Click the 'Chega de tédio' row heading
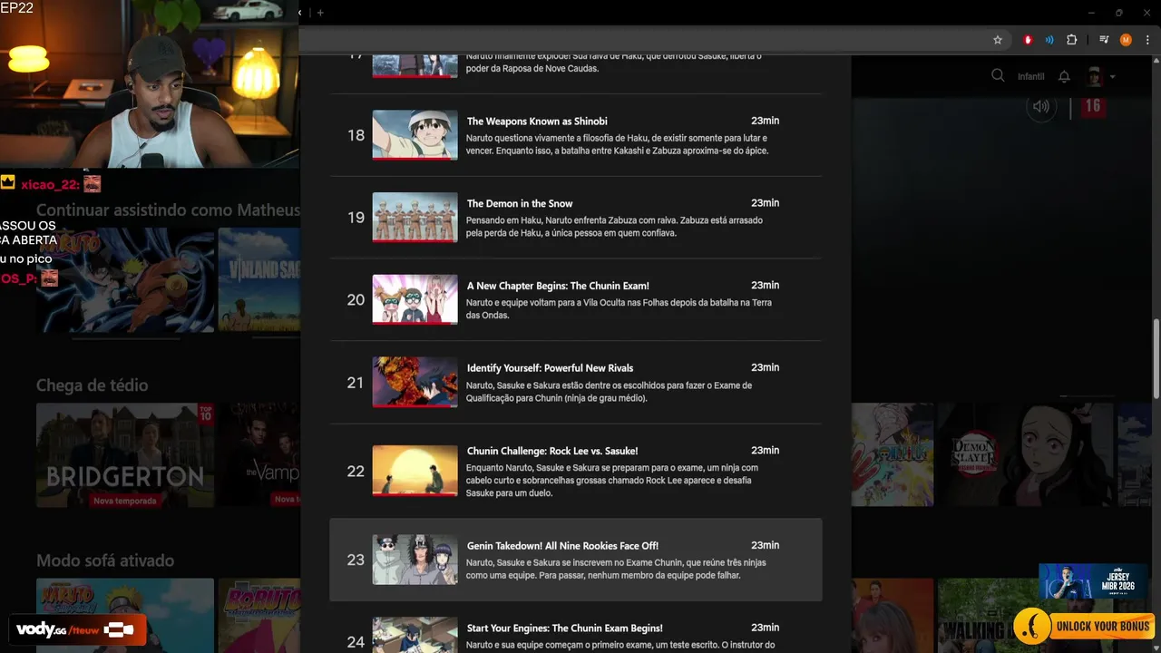The width and height of the screenshot is (1161, 653). tap(92, 385)
